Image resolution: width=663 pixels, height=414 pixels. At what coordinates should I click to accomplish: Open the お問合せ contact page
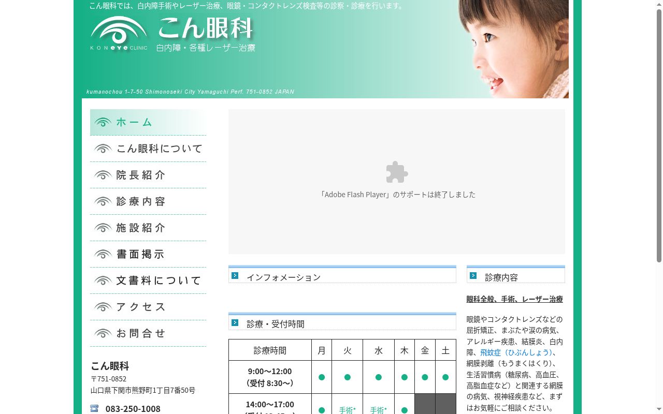[x=148, y=333]
